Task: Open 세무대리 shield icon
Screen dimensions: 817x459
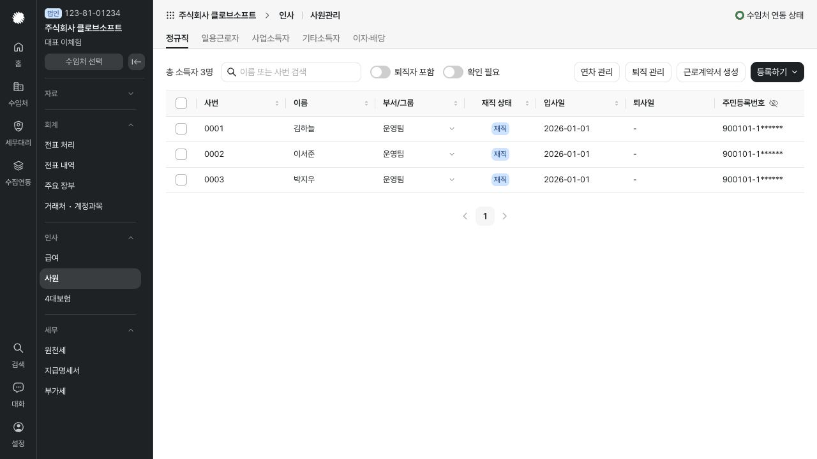Action: (19, 126)
